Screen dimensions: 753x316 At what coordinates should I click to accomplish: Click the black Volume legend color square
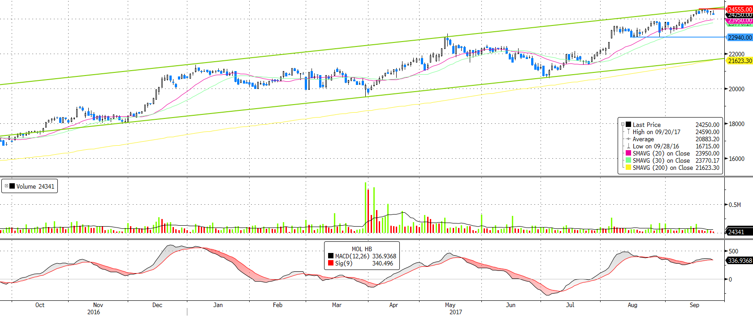pyautogui.click(x=12, y=186)
